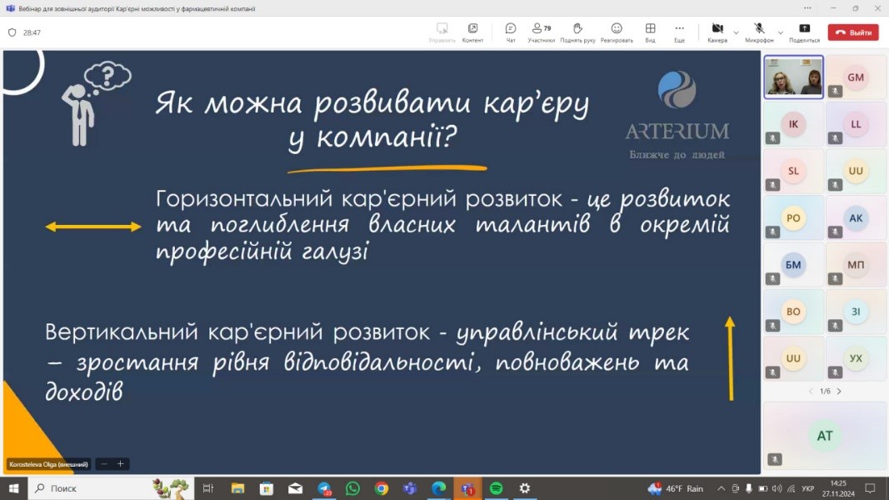Screen dimensions: 889x500
Task: Switch keyboard language УКР
Action: click(x=808, y=488)
